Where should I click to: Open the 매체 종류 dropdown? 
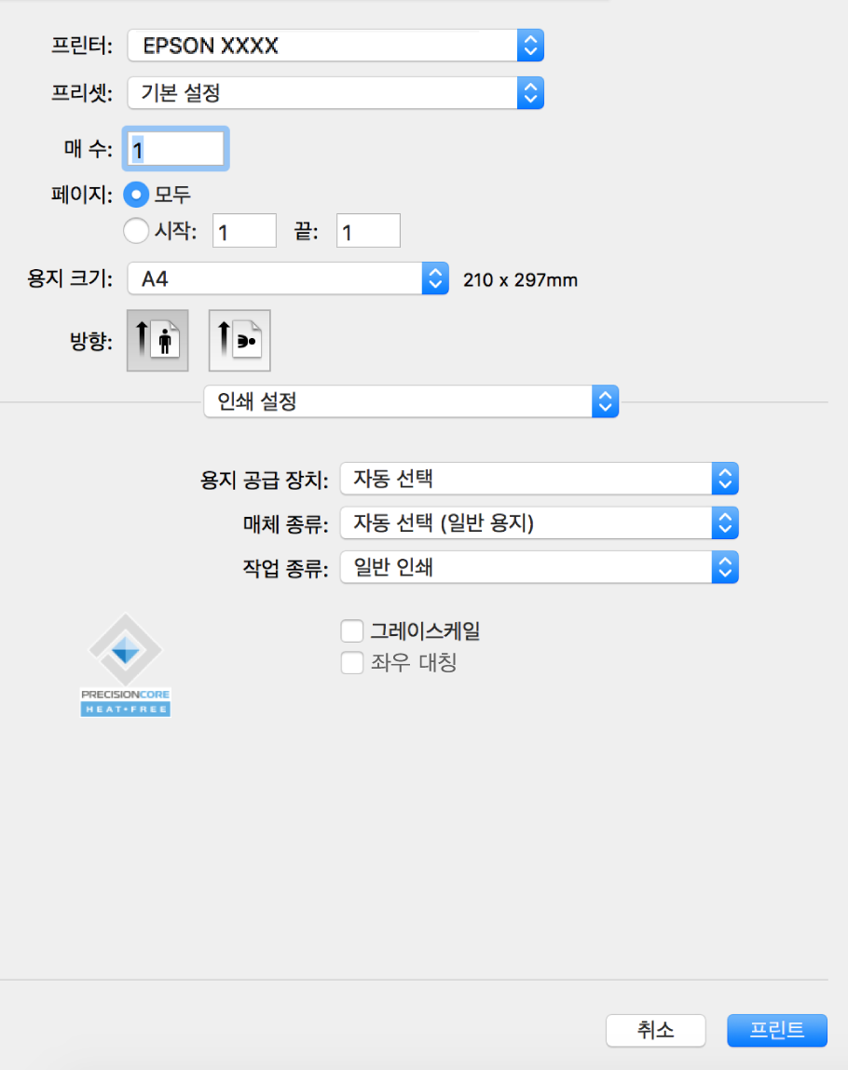540,523
